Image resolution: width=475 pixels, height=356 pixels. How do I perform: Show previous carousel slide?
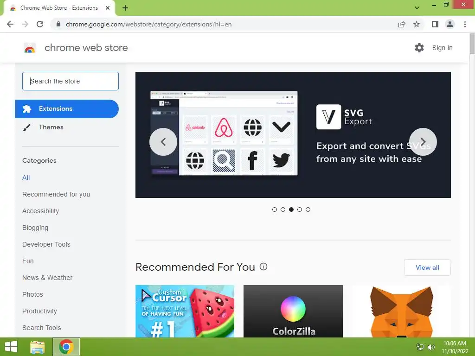[x=163, y=142]
